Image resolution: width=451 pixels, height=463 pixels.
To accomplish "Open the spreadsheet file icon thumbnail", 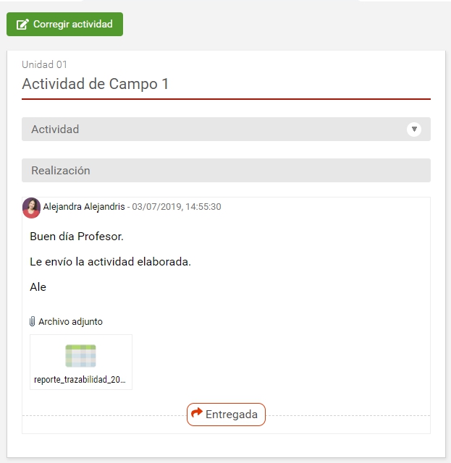I will click(x=80, y=356).
